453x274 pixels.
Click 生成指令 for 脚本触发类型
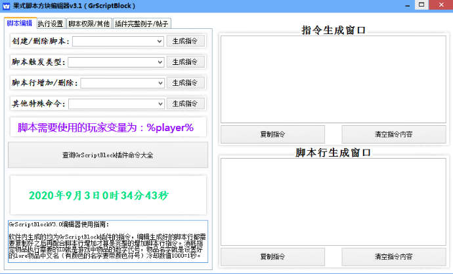click(x=186, y=62)
